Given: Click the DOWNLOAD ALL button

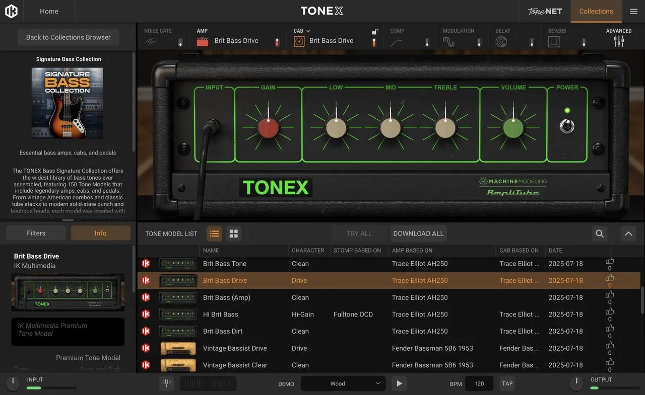Looking at the screenshot, I should click(418, 233).
